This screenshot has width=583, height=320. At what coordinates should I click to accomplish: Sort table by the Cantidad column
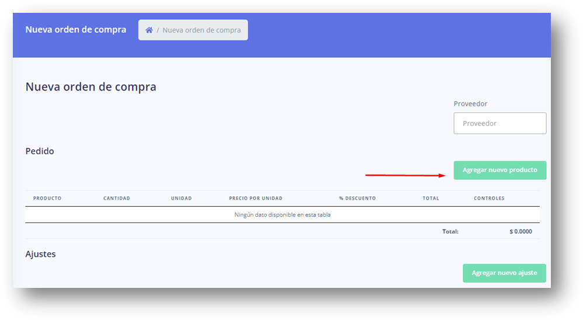[116, 199]
